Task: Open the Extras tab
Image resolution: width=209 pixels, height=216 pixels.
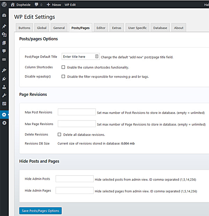Action: click(x=117, y=28)
